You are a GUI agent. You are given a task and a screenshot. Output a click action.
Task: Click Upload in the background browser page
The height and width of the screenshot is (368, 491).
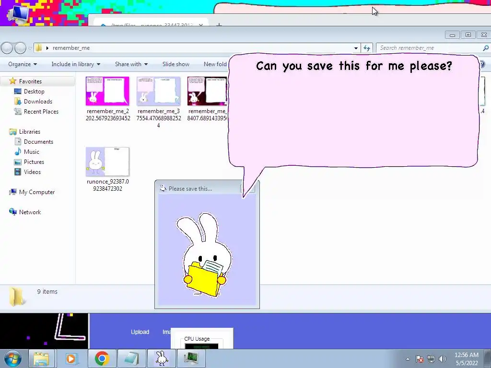click(140, 332)
